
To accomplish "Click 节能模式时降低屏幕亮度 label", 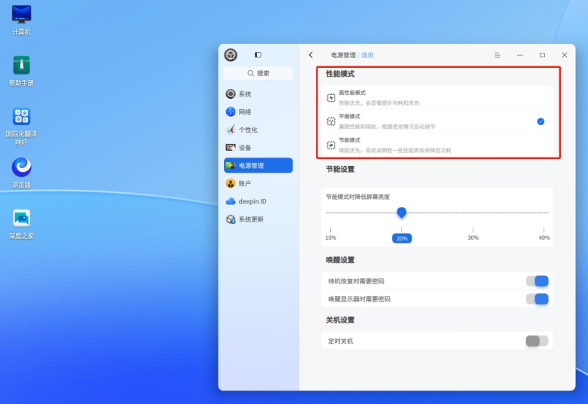I will tap(358, 197).
